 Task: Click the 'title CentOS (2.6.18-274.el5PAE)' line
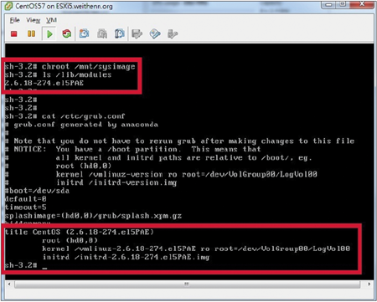[x=80, y=232]
